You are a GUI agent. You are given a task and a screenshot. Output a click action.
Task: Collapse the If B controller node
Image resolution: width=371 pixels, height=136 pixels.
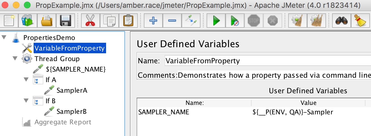click(x=26, y=101)
